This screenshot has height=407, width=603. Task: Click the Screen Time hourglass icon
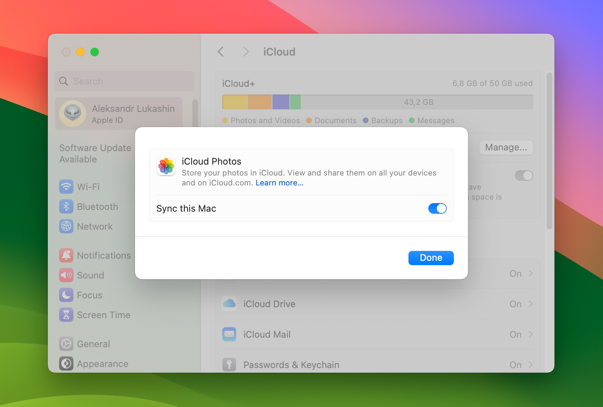click(66, 315)
